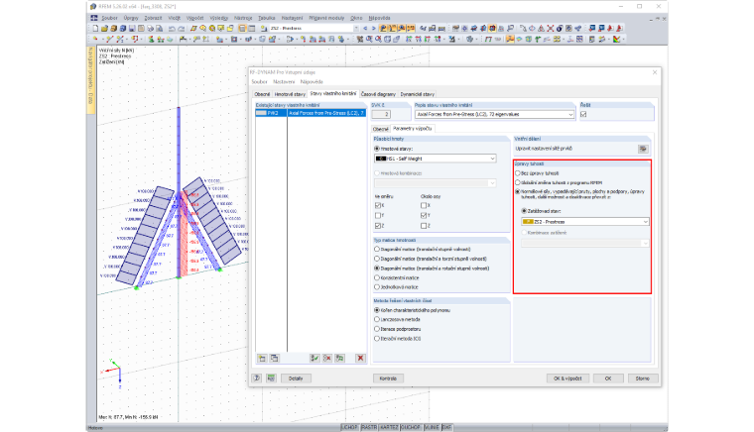Click the help question icon at dialog bottom

257,378
